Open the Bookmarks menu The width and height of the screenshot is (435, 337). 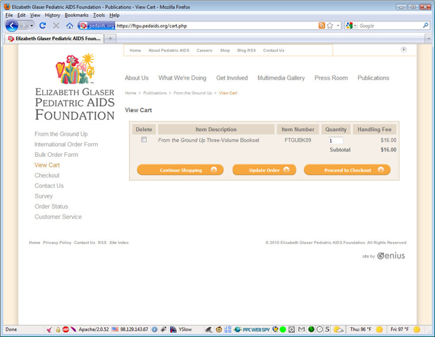click(x=77, y=15)
